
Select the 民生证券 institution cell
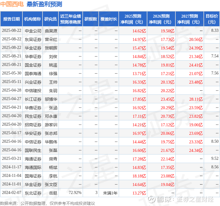coord(33,116)
